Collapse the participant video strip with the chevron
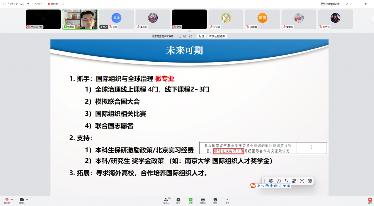This screenshot has height=206, width=374. pyautogui.click(x=189, y=31)
